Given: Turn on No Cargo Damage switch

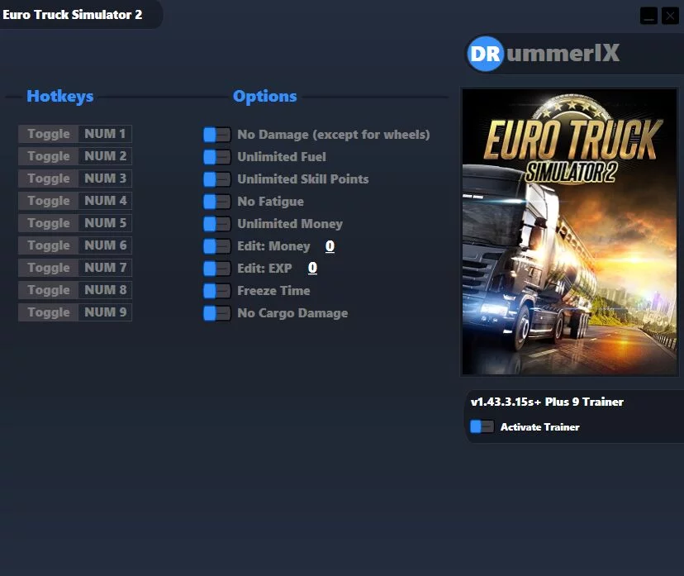Looking at the screenshot, I should [216, 313].
